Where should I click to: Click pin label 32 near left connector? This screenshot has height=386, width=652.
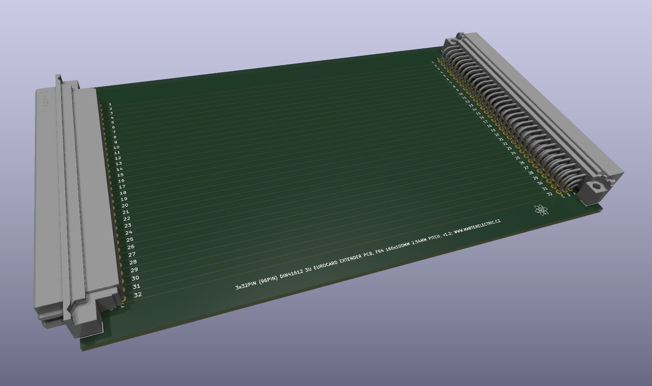[x=138, y=295]
